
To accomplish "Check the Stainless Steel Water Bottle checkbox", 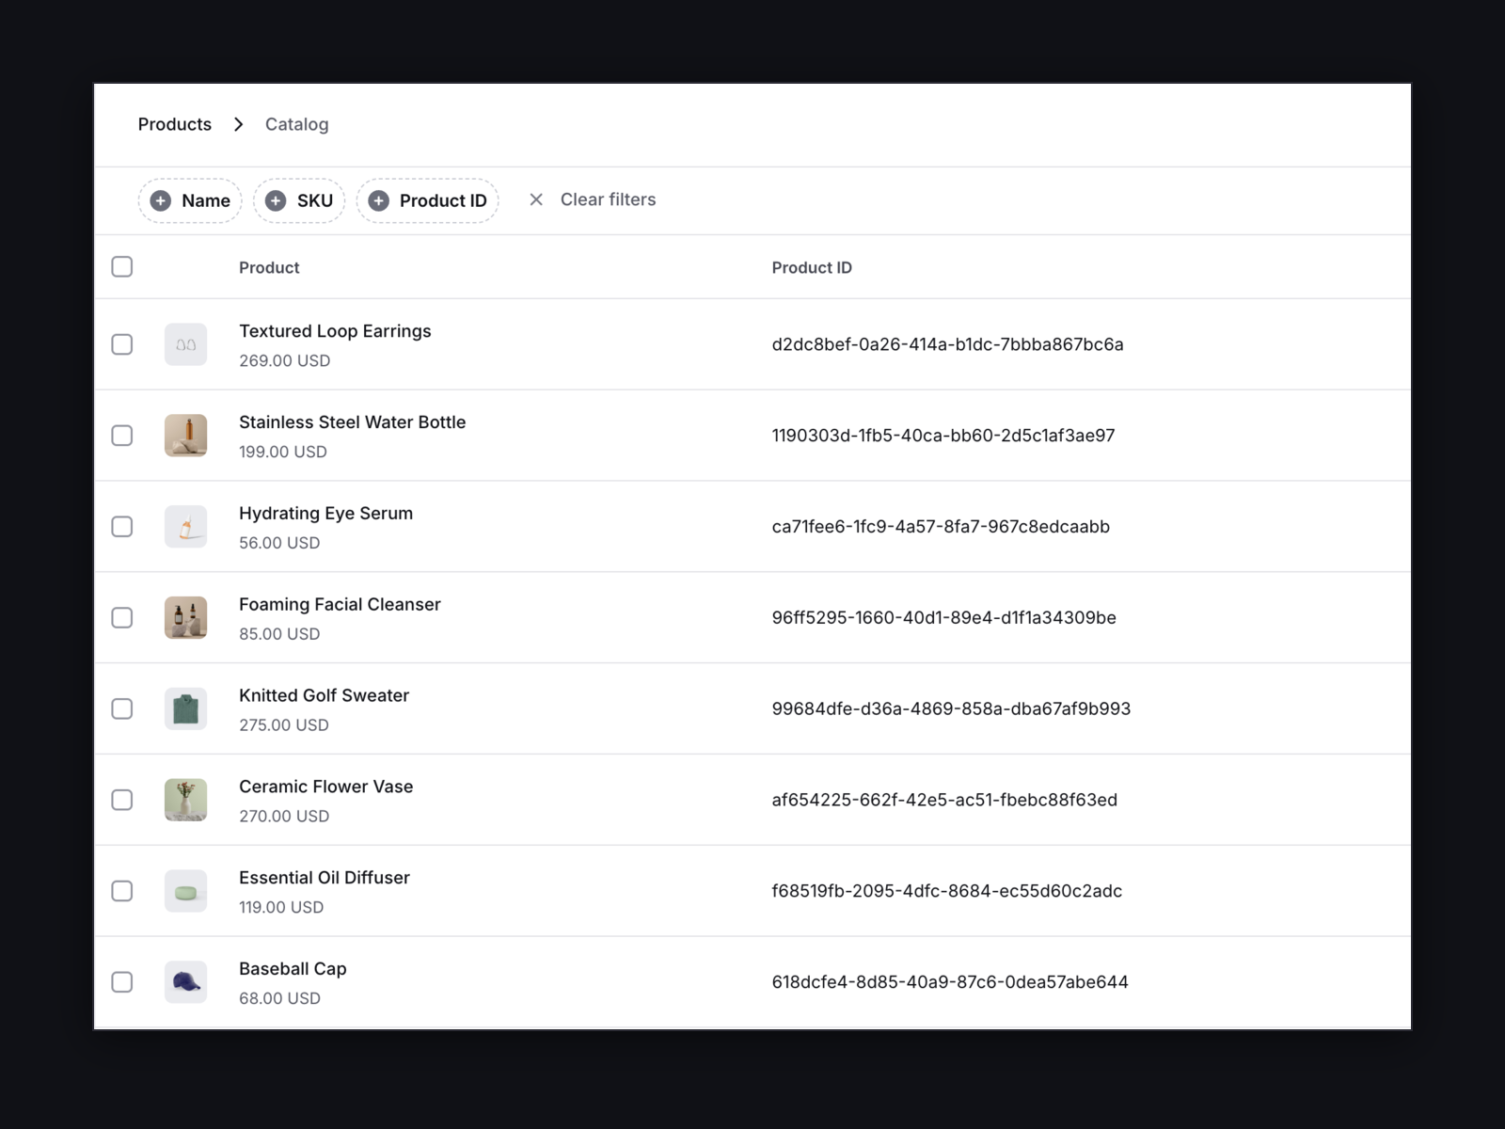I will [x=122, y=436].
